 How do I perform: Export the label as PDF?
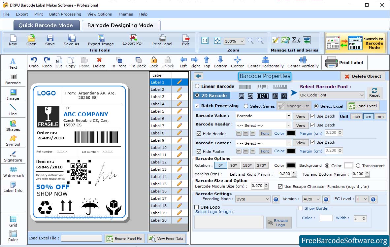pyautogui.click(x=133, y=40)
